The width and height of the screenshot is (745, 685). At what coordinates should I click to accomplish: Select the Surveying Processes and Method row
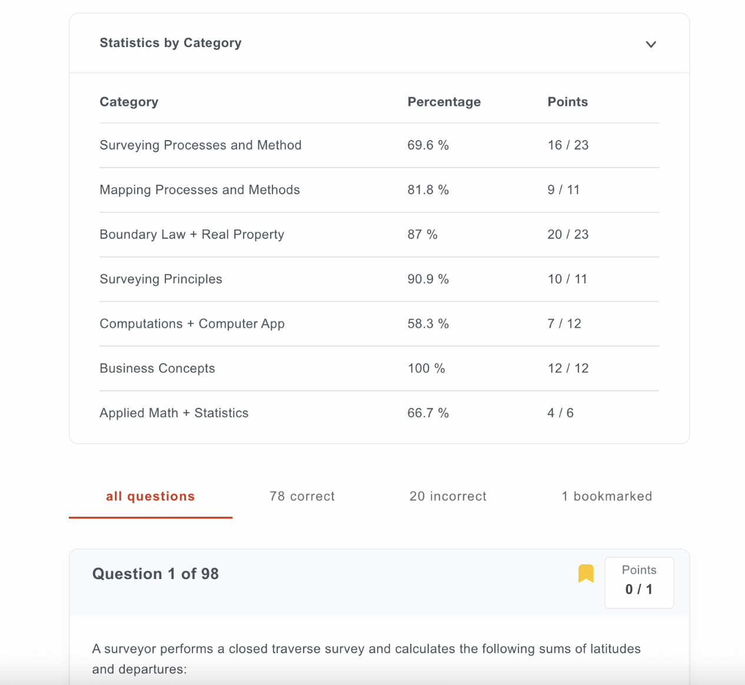coord(380,145)
